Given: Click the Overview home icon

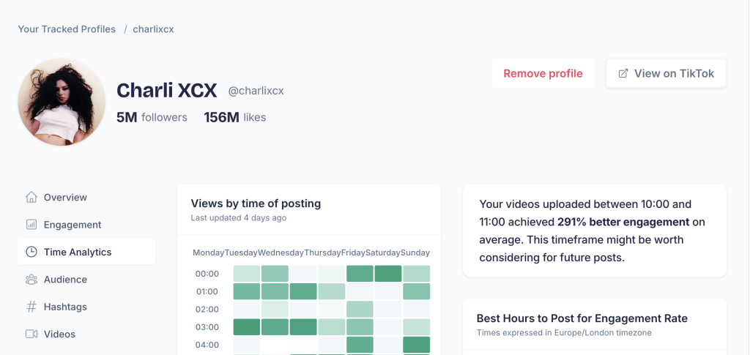Looking at the screenshot, I should pos(31,198).
